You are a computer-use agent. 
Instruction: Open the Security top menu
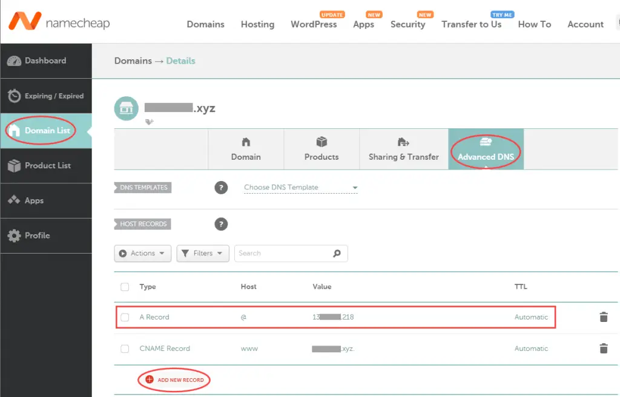click(408, 25)
